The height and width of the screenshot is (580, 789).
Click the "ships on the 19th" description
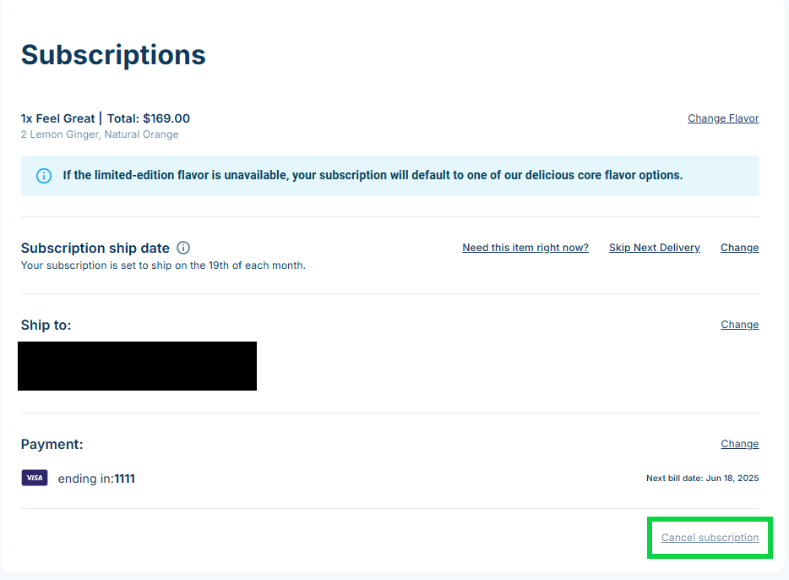point(163,265)
